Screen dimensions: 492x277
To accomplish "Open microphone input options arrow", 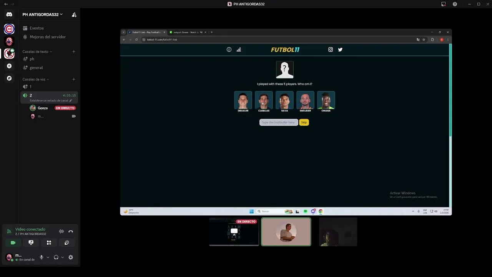I will [48, 257].
